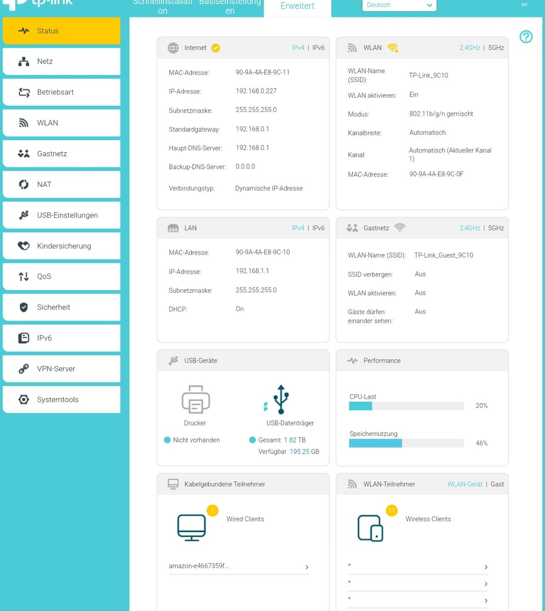The image size is (545, 611).
Task: Click the Kindersicherung heart icon
Action: (23, 246)
